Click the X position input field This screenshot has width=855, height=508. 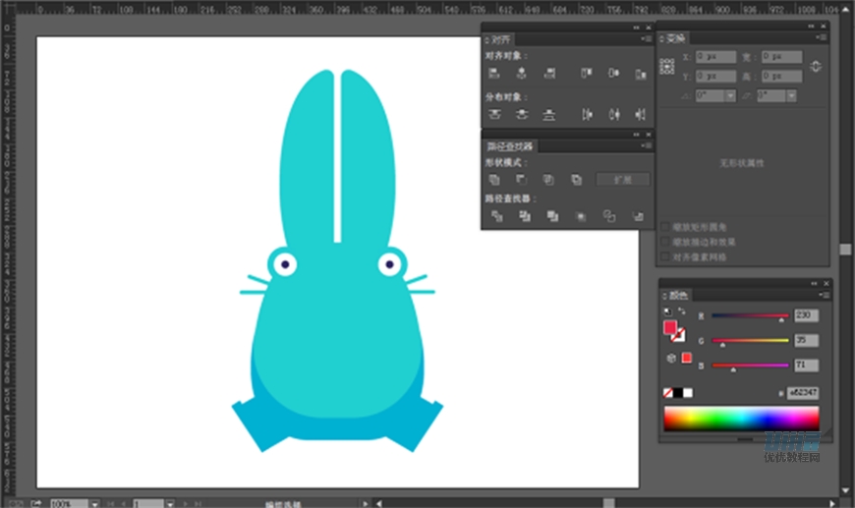[x=714, y=57]
